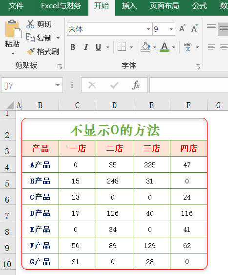Expand the phonetic guide arrow
Screen dimensions: 228x275
pyautogui.click(x=197, y=47)
